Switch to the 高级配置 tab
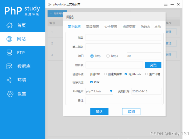The height and width of the screenshot is (139, 194). pyautogui.click(x=93, y=27)
